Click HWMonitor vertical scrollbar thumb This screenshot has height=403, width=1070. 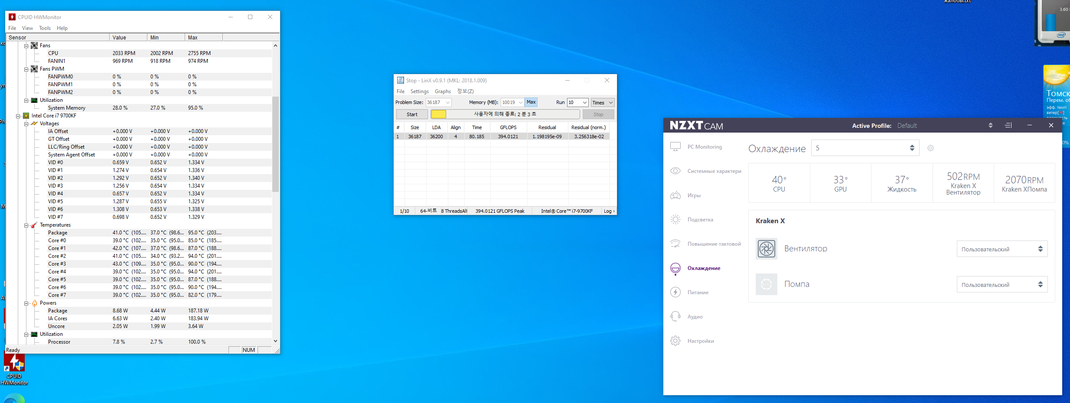pos(275,144)
